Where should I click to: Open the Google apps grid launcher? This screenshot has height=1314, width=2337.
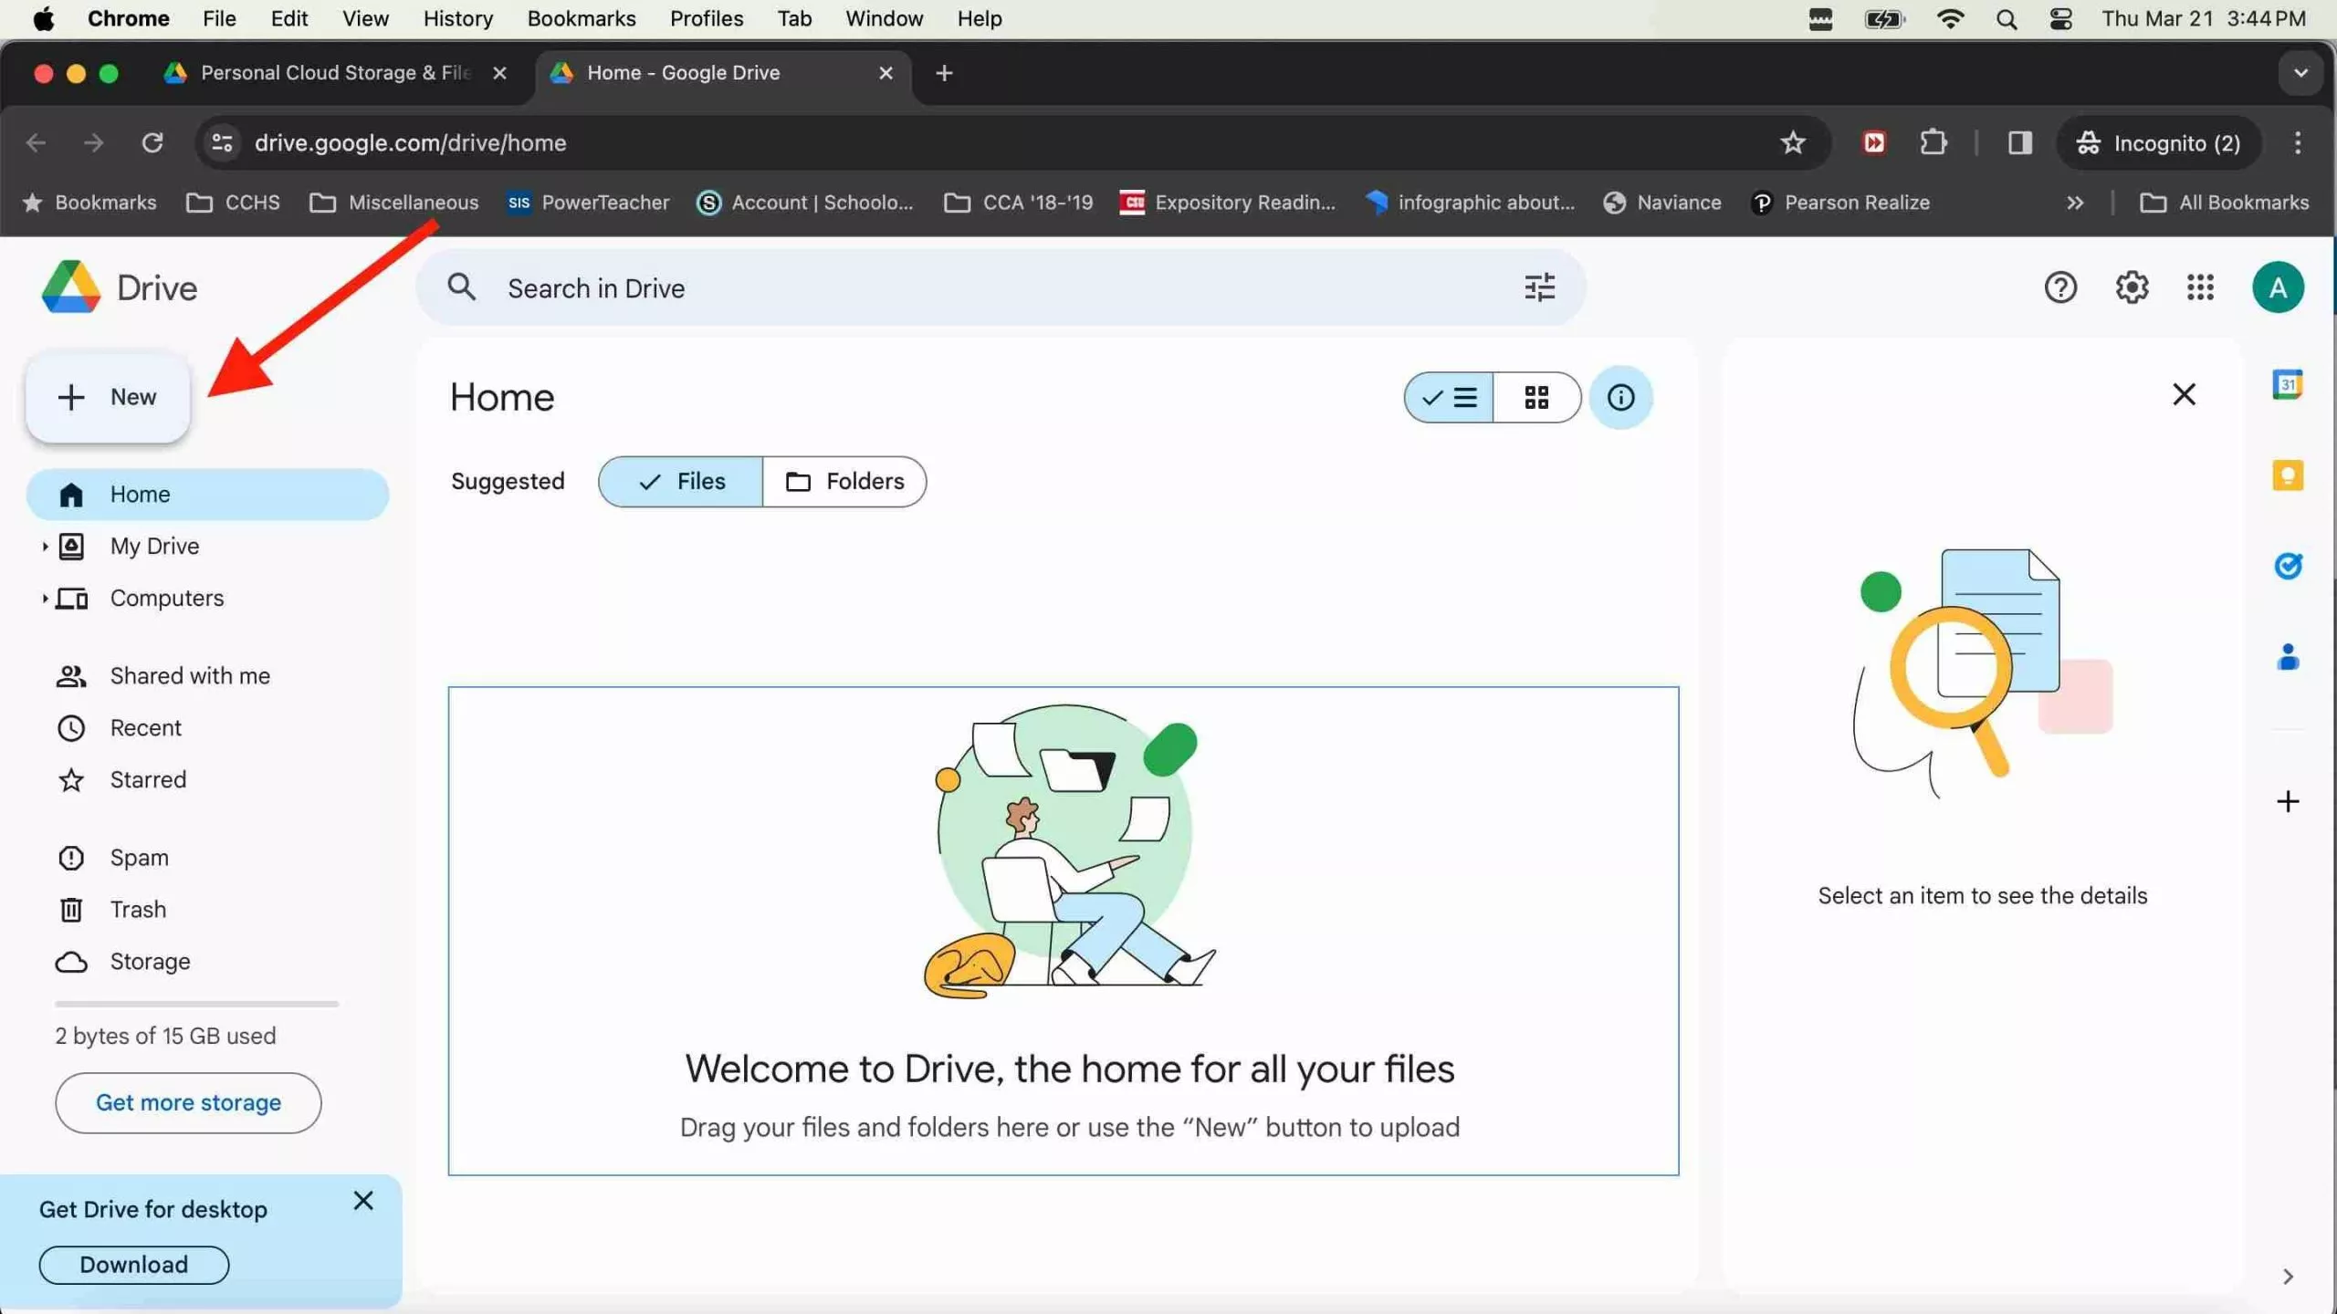2200,287
